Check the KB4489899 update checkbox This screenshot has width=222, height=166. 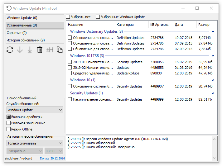pyautogui.click(x=70, y=99)
